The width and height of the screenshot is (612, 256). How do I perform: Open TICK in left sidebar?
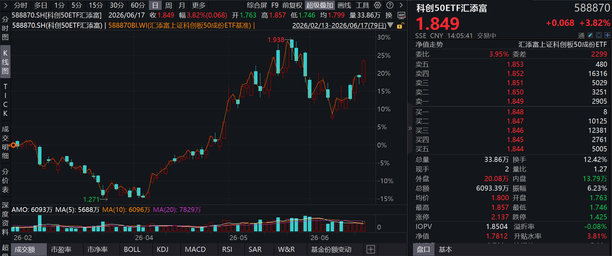(5, 100)
